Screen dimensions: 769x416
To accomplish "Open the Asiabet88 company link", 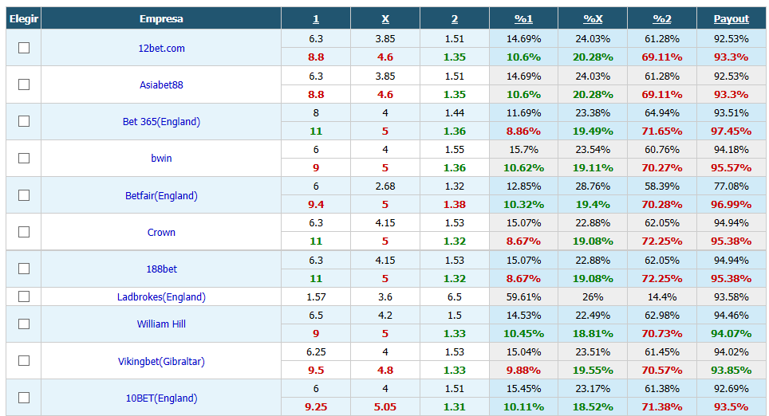I will pyautogui.click(x=161, y=84).
